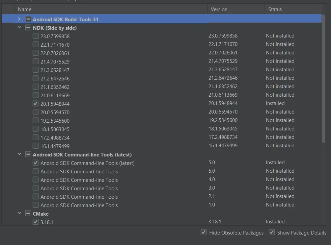Click Not installed status for NDK 16.1.4479499
The width and height of the screenshot is (331, 245).
pyautogui.click(x=280, y=146)
